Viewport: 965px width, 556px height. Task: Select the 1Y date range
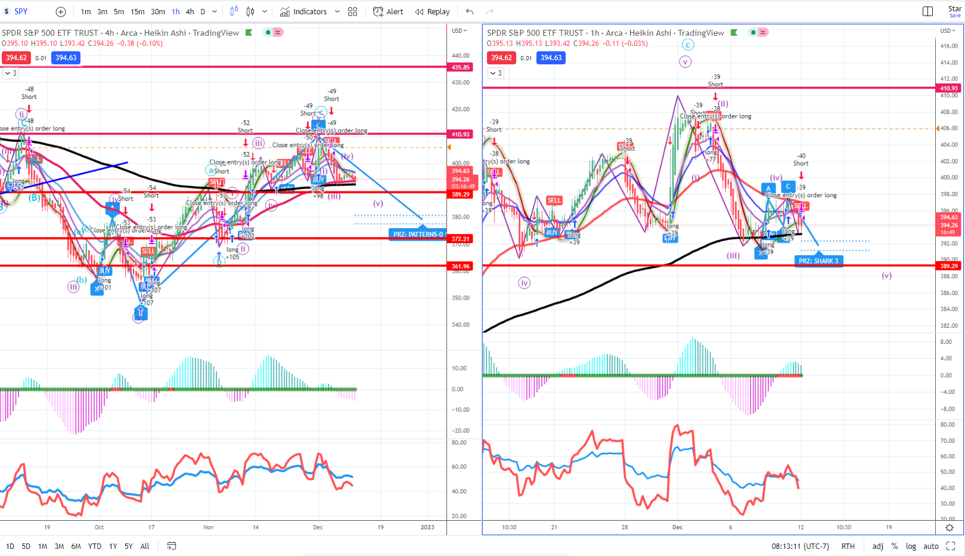113,546
